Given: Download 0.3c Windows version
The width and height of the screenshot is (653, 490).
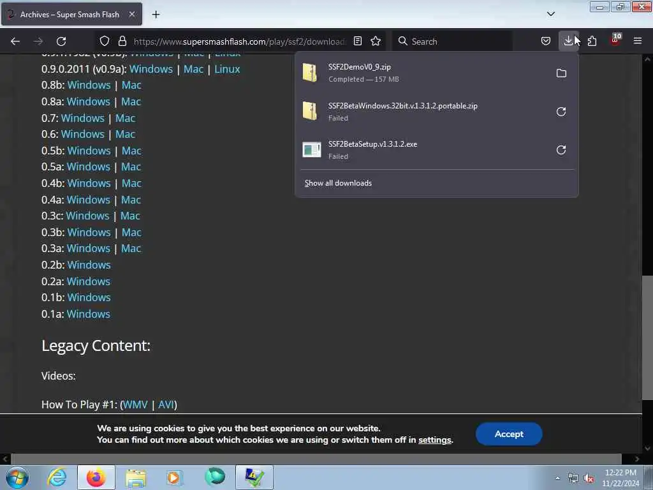Looking at the screenshot, I should click(x=87, y=216).
